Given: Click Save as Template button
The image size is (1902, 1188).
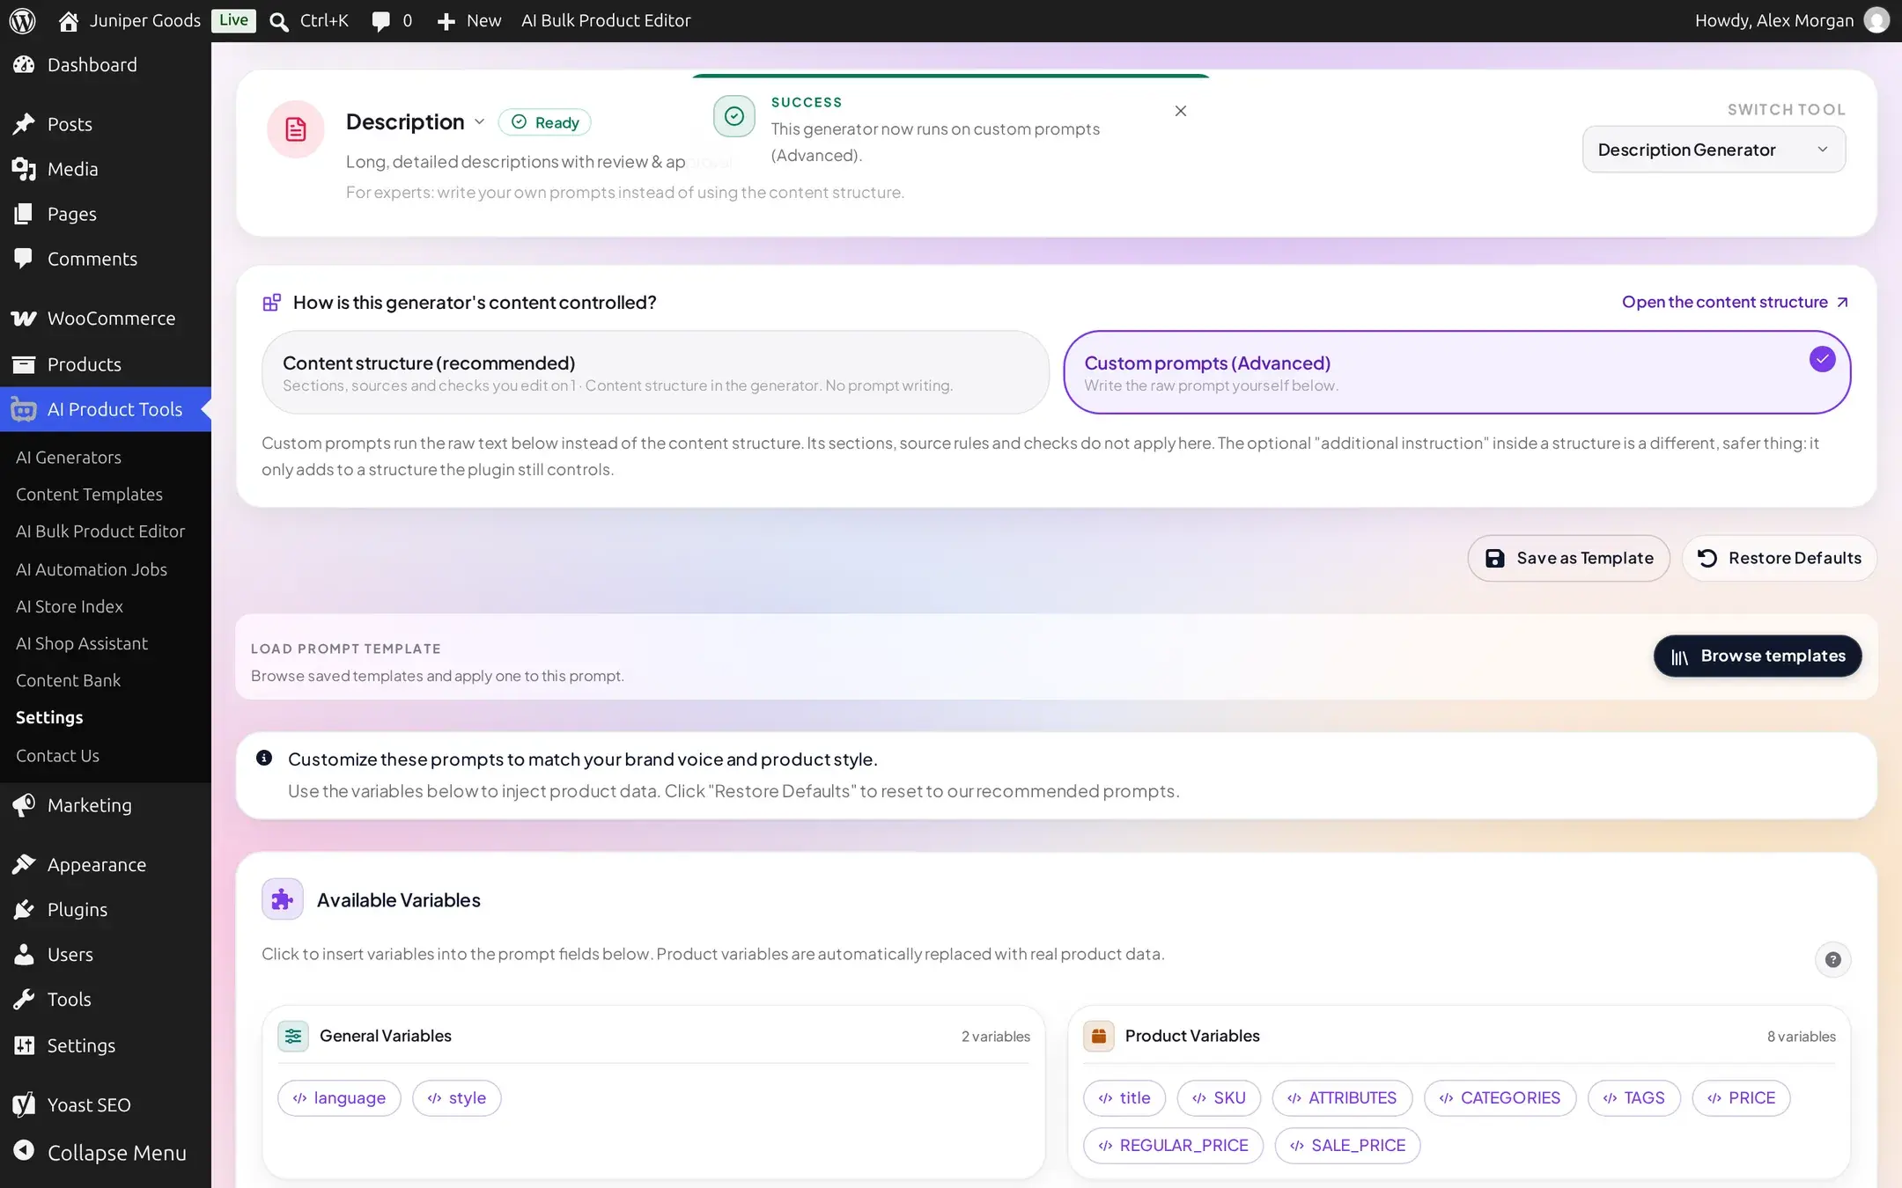Looking at the screenshot, I should (1568, 558).
